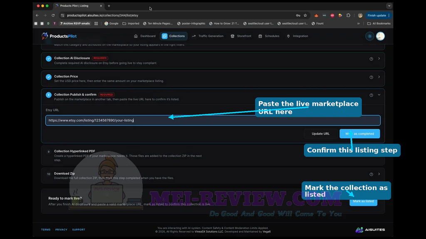
Task: Bookmark this page with the star icon
Action: pyautogui.click(x=305, y=15)
